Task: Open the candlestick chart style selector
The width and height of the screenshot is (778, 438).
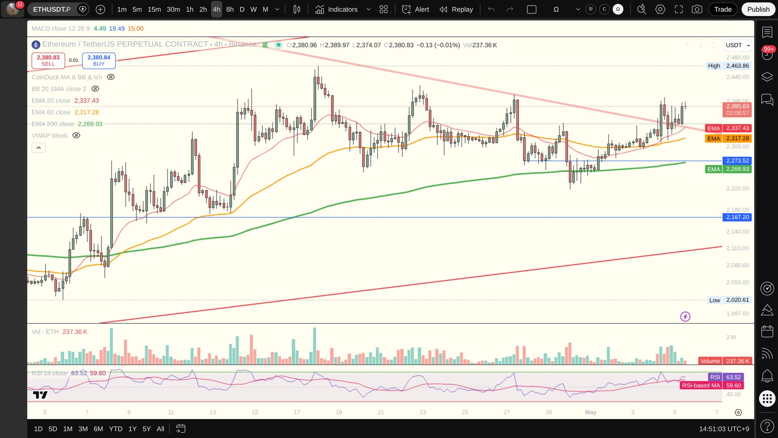Action: (x=297, y=9)
